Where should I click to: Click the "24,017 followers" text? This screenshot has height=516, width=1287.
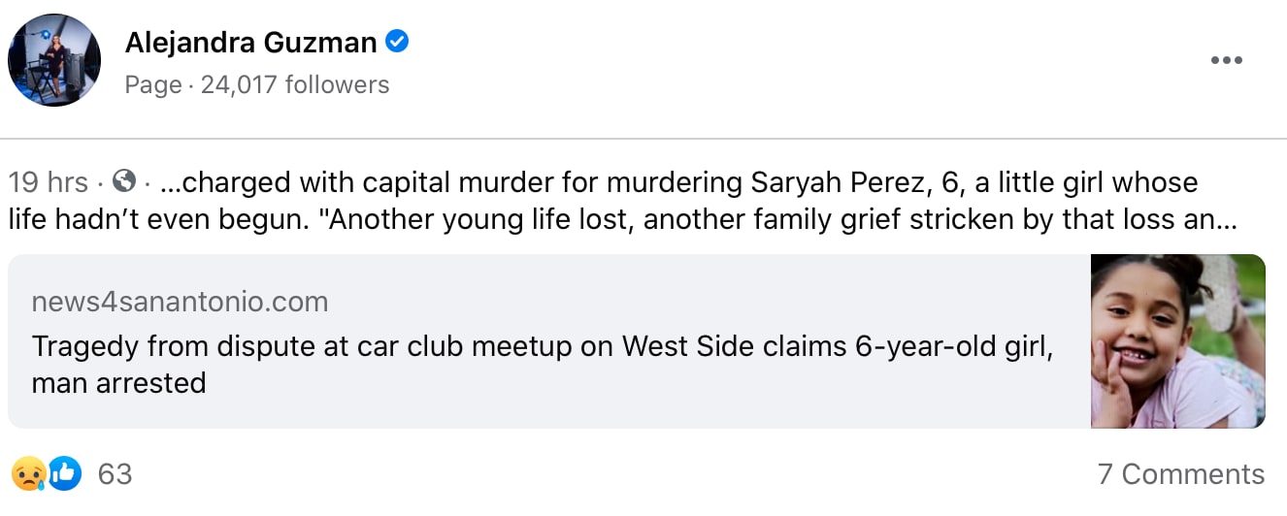coord(295,85)
